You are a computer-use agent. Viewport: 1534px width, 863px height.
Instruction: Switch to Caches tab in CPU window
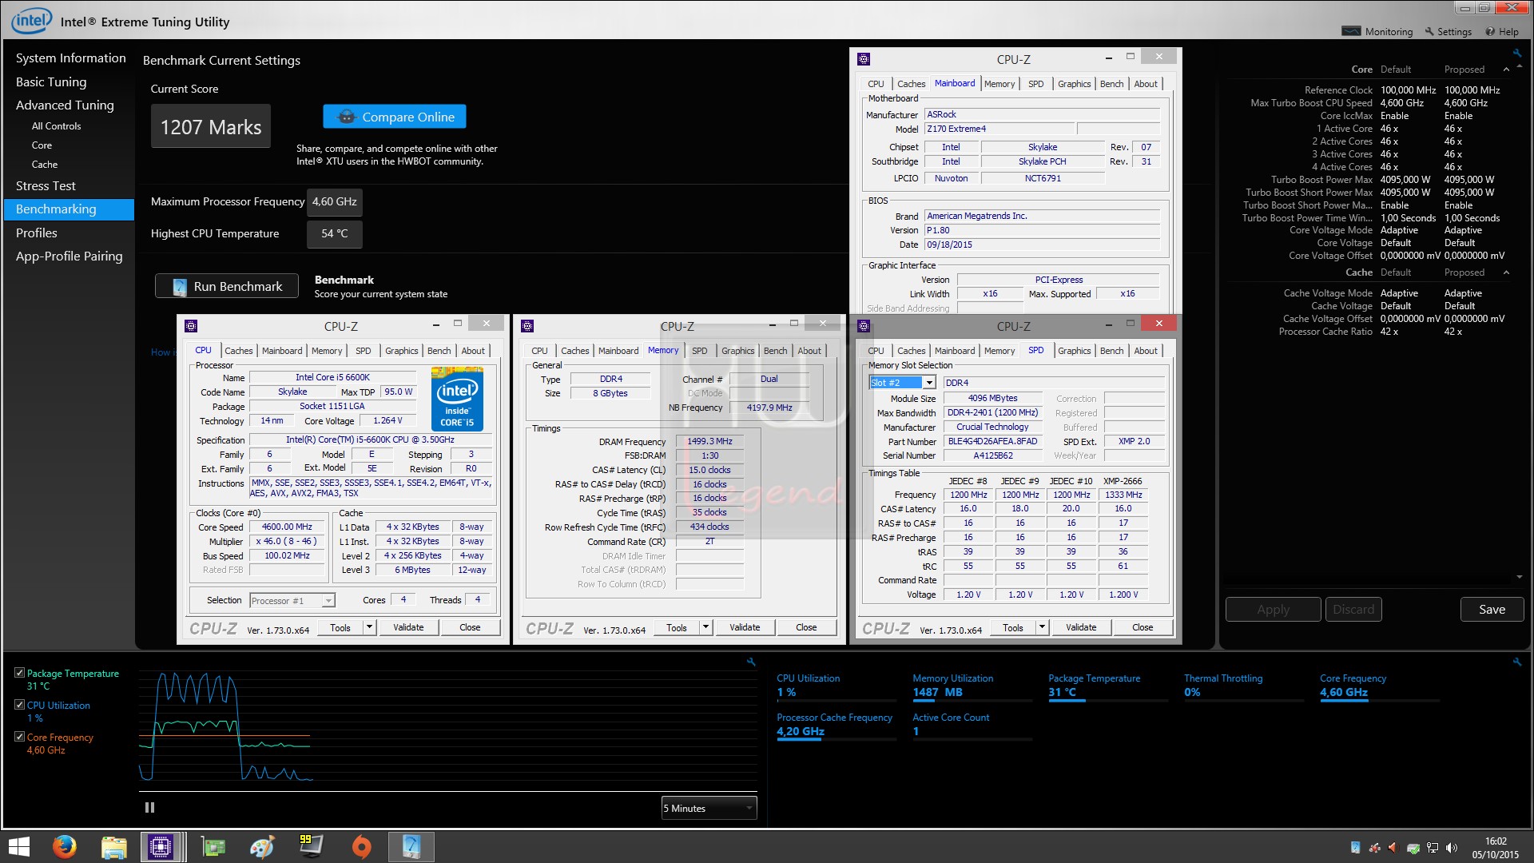tap(238, 351)
